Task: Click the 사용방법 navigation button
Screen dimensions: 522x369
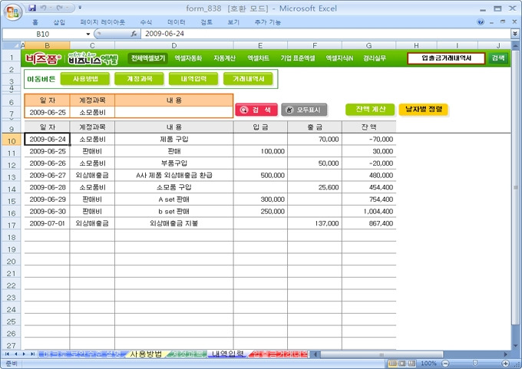Action: tap(85, 79)
